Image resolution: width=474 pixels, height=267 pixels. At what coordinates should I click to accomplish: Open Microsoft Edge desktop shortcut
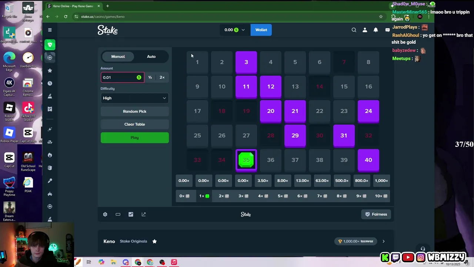pos(9,62)
